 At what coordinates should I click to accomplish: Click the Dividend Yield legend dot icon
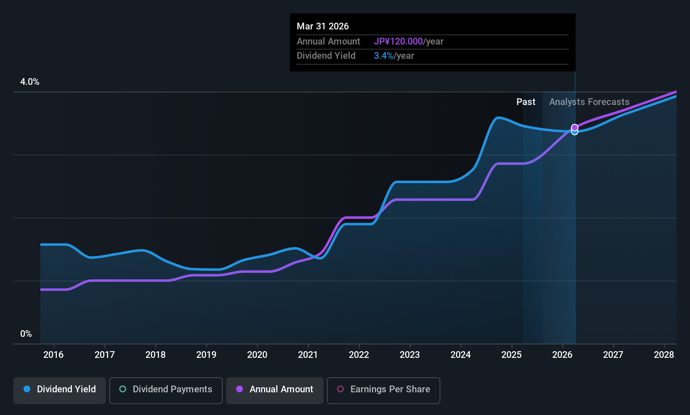(26, 389)
